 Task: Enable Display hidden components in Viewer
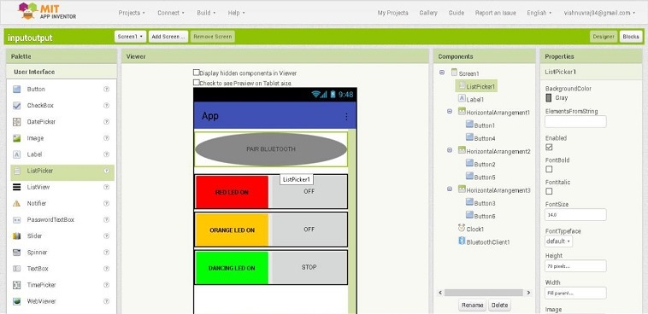pos(197,73)
